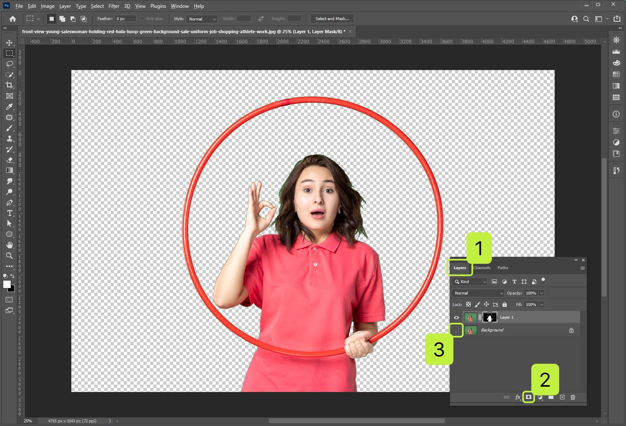Expand the Opacity slider arrow

542,293
